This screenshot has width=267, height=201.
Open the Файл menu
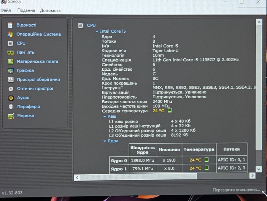tap(6, 10)
